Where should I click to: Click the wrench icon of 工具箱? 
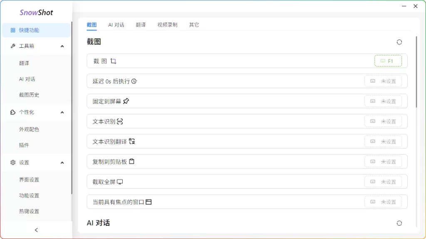click(13, 46)
